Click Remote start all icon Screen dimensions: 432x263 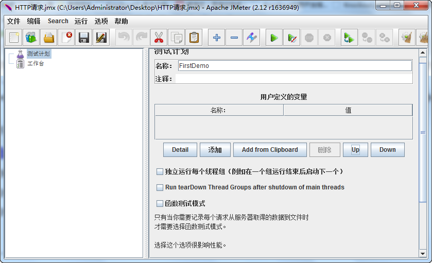(349, 38)
